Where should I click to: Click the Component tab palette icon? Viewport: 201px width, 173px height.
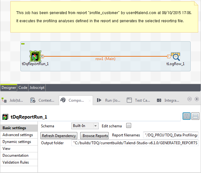click(63, 100)
